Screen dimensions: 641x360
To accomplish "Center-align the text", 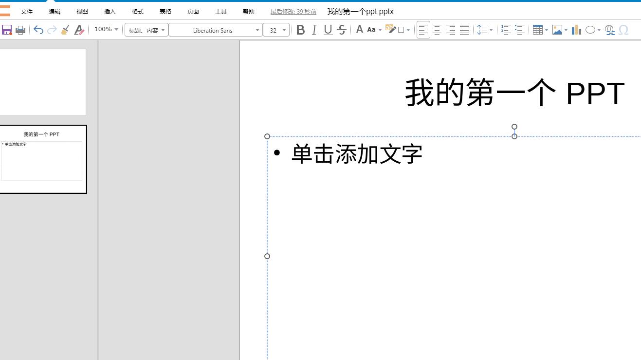I will [x=437, y=30].
